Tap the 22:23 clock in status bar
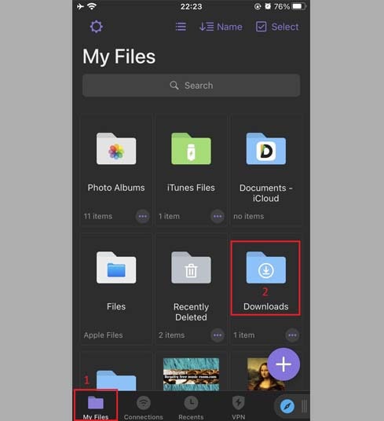384x421 pixels. click(191, 6)
